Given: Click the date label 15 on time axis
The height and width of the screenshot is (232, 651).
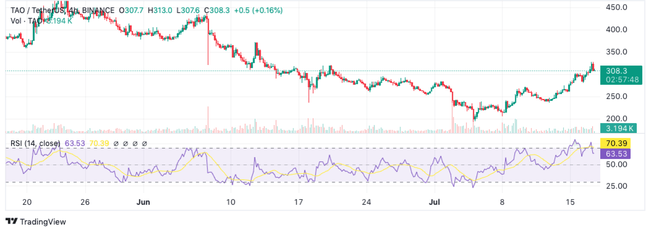Looking at the screenshot, I should (570, 202).
